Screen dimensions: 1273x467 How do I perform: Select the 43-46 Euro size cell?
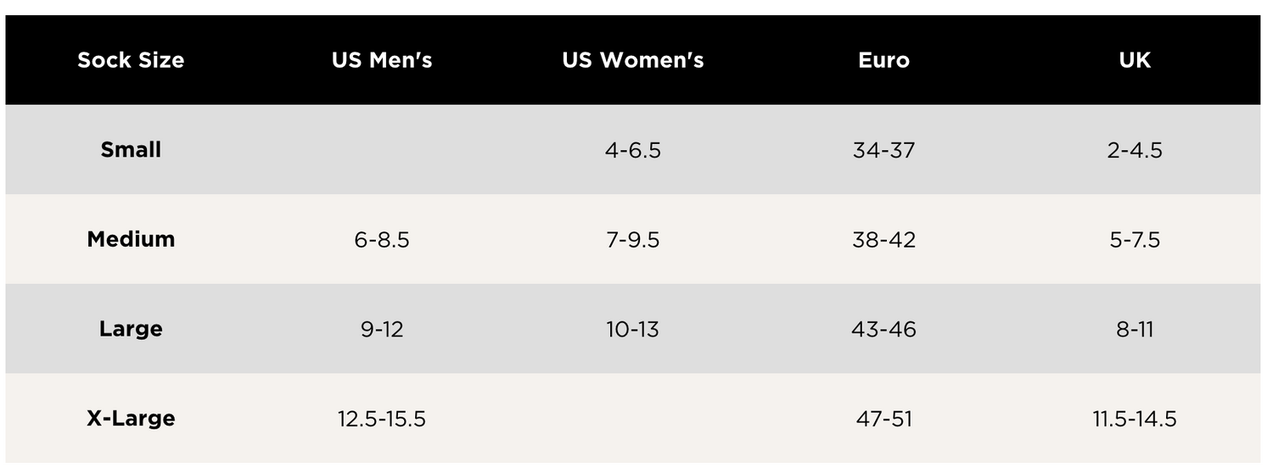click(883, 330)
